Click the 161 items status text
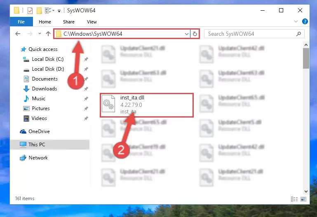This screenshot has height=217, width=317. [x=25, y=199]
